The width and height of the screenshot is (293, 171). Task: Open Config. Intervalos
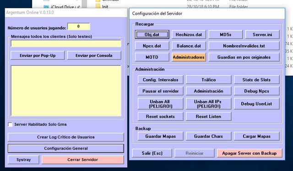(x=161, y=80)
